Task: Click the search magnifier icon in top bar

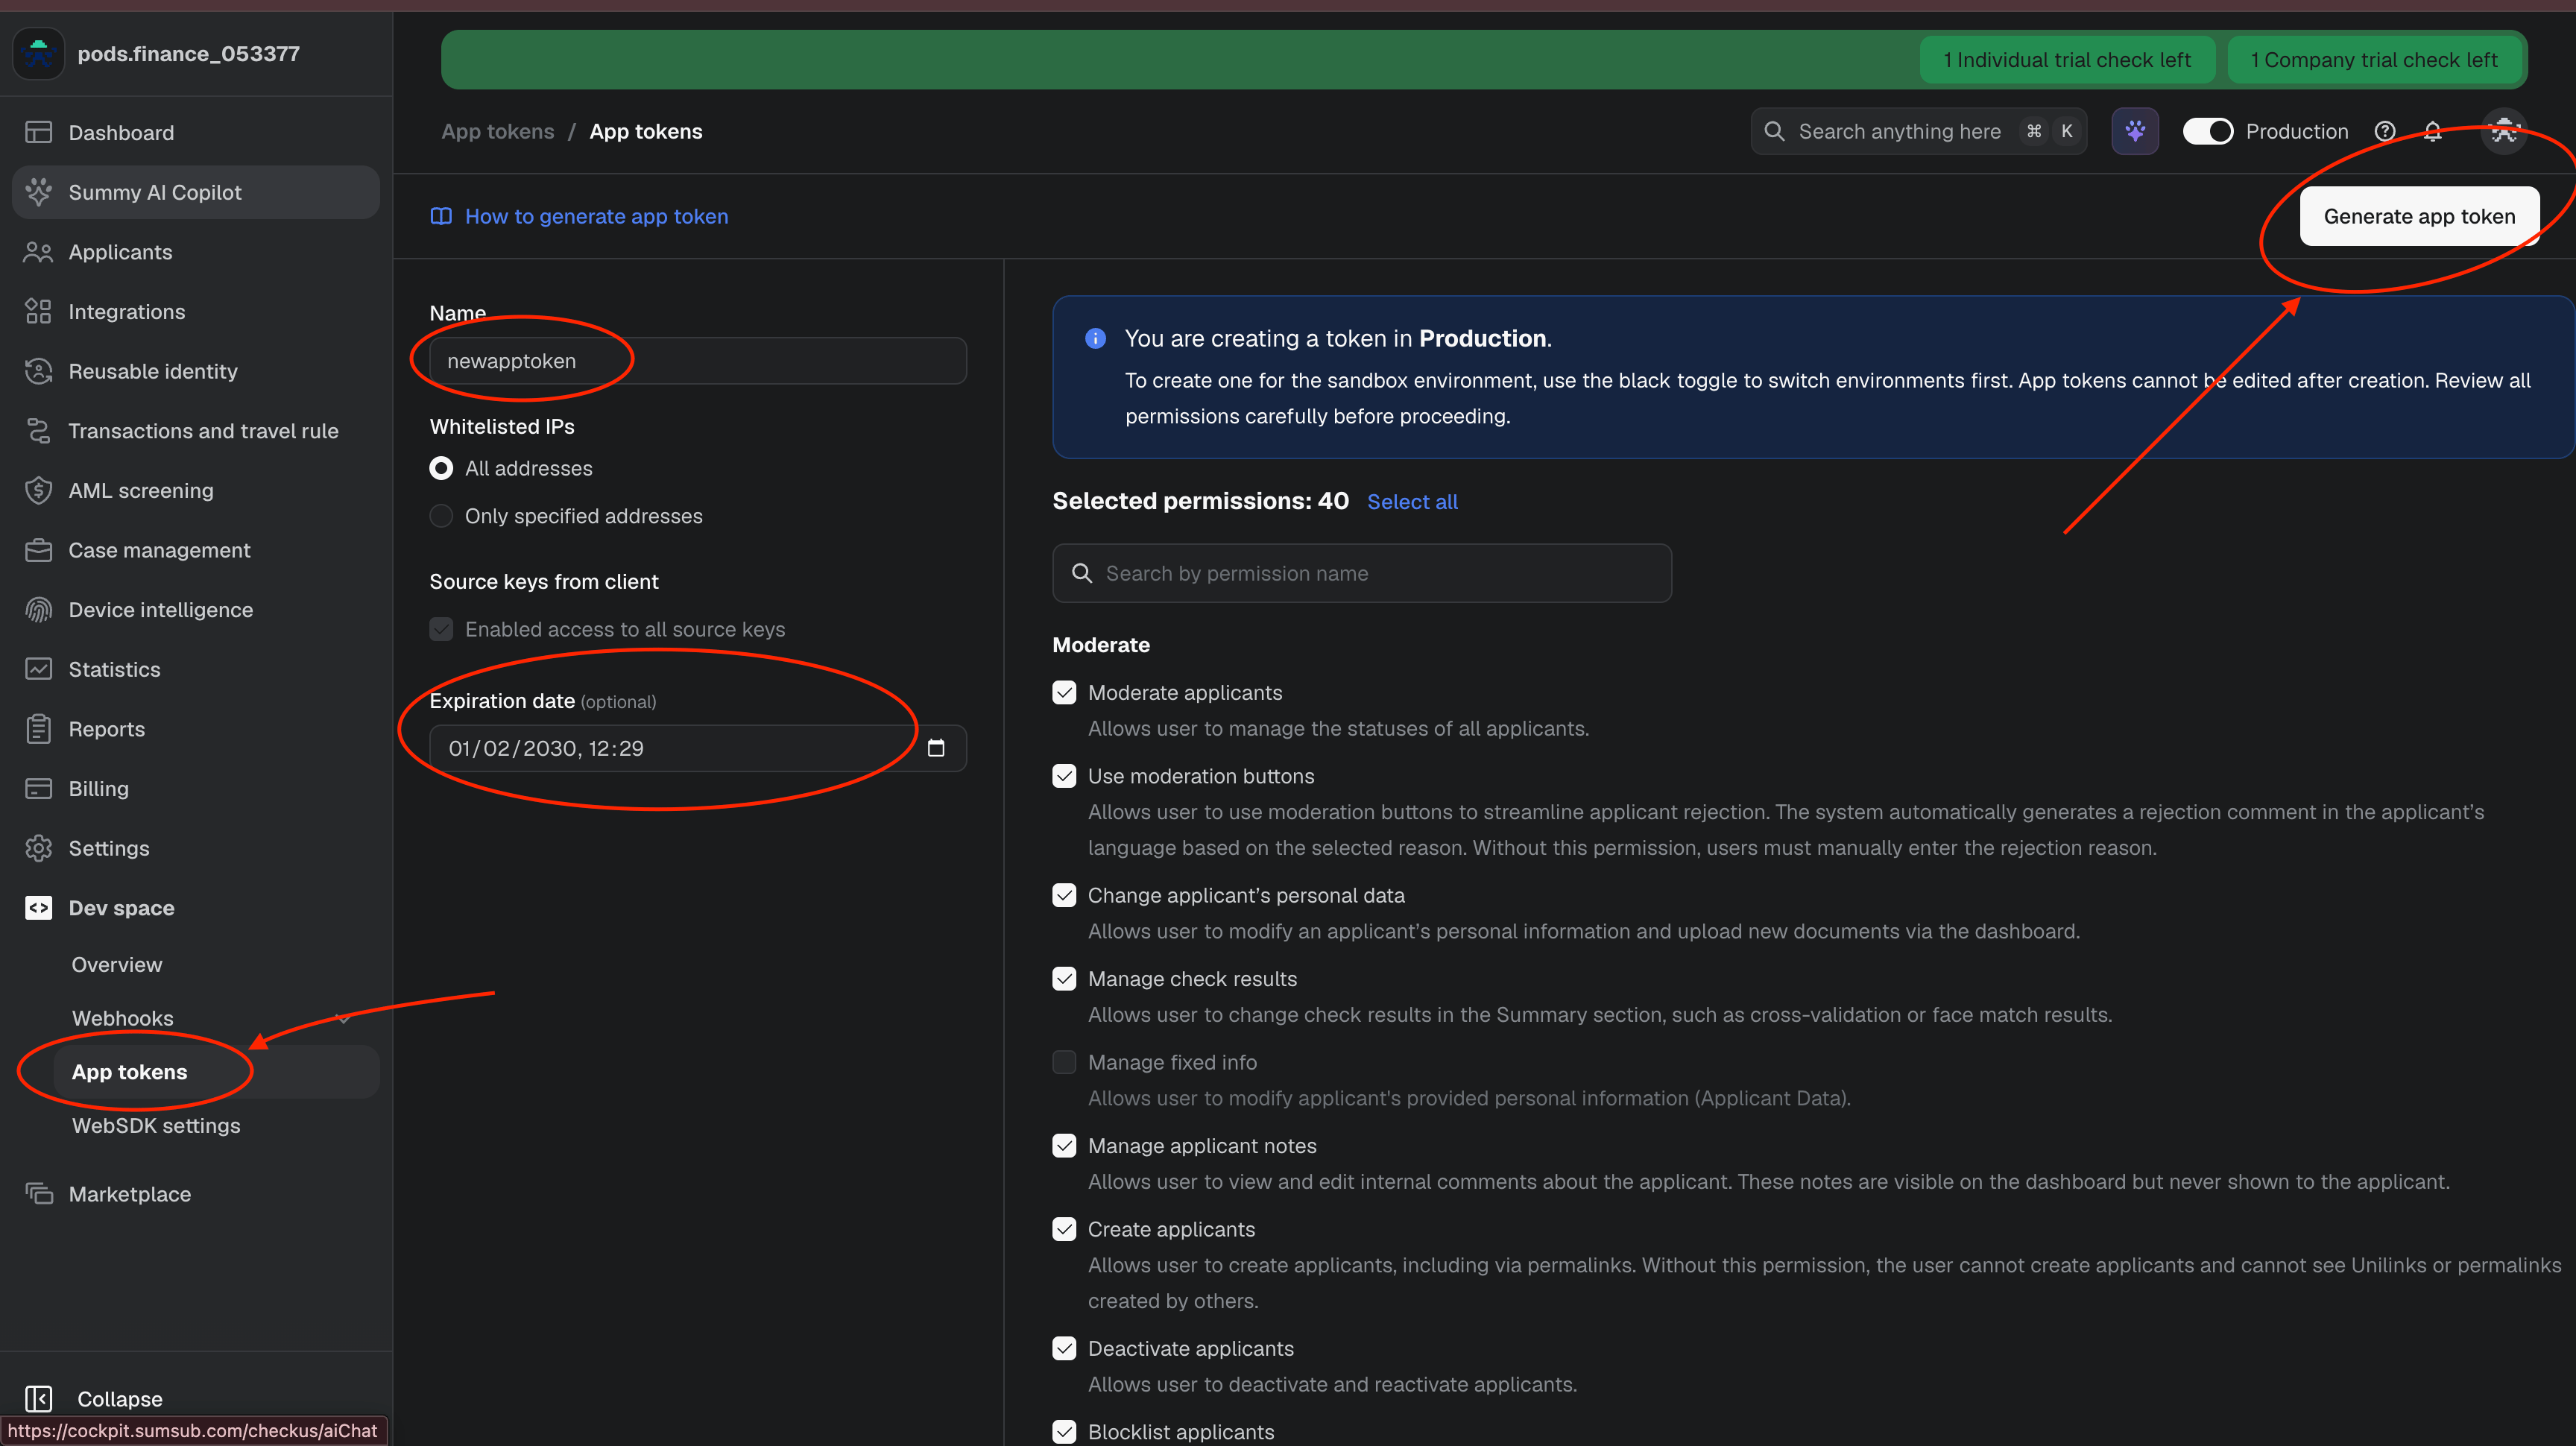Action: (1774, 131)
